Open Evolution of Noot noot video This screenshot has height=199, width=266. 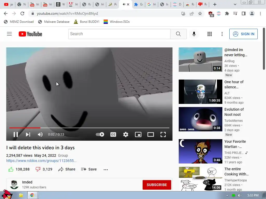pyautogui.click(x=200, y=119)
